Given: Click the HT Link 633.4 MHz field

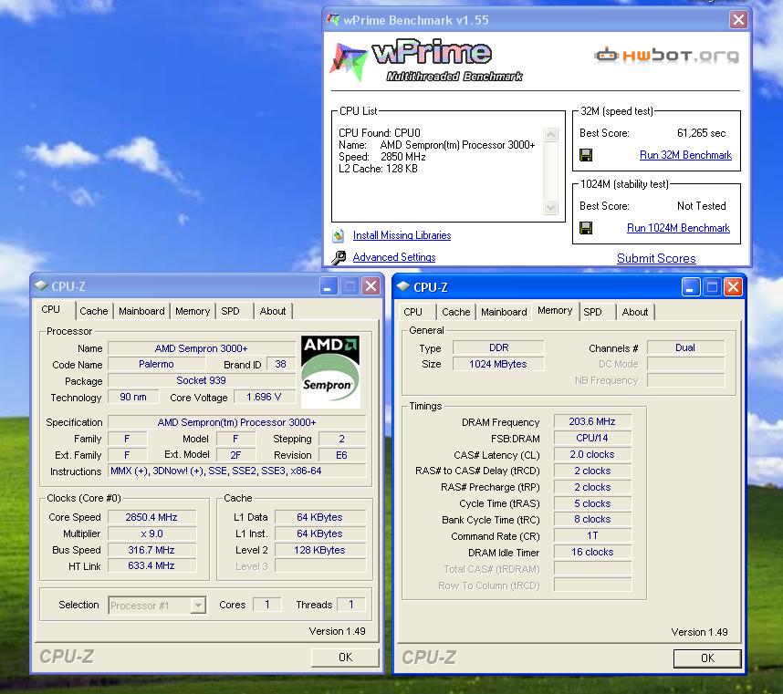Looking at the screenshot, I should click(151, 565).
